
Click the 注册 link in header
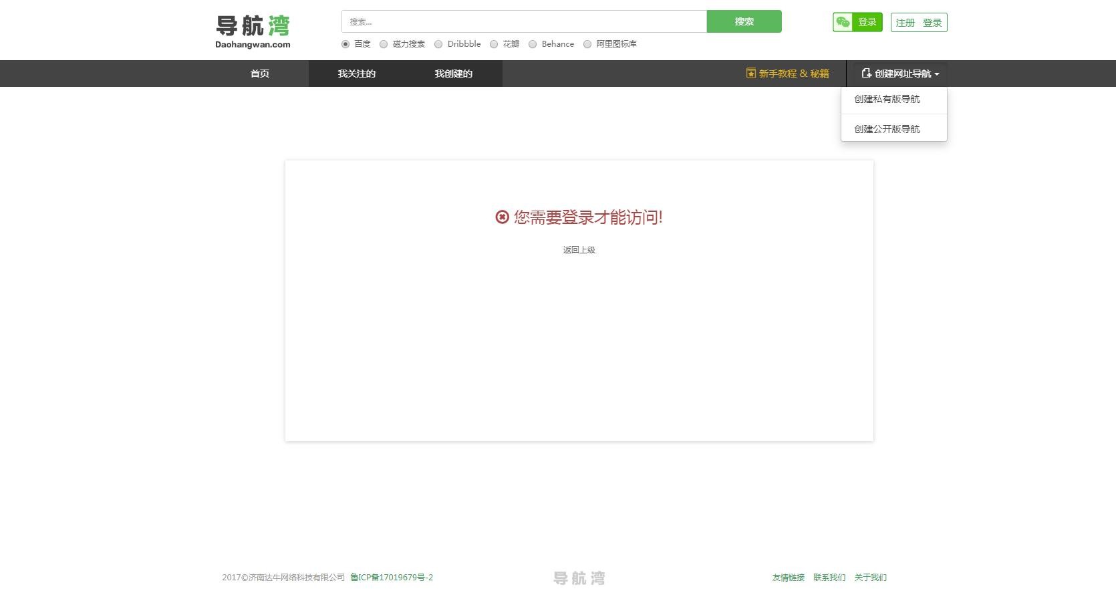(905, 23)
